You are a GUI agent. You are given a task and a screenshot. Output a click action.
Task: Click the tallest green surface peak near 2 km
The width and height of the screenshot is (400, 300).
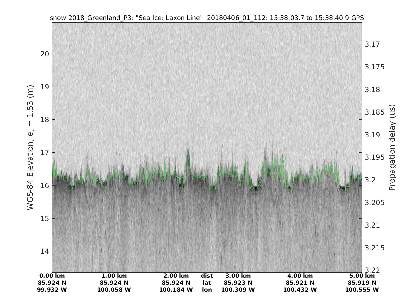click(x=188, y=154)
